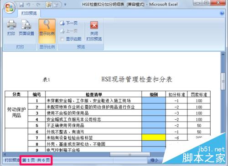Go to 下一页 next page
The image size is (228, 166).
coord(69,23)
